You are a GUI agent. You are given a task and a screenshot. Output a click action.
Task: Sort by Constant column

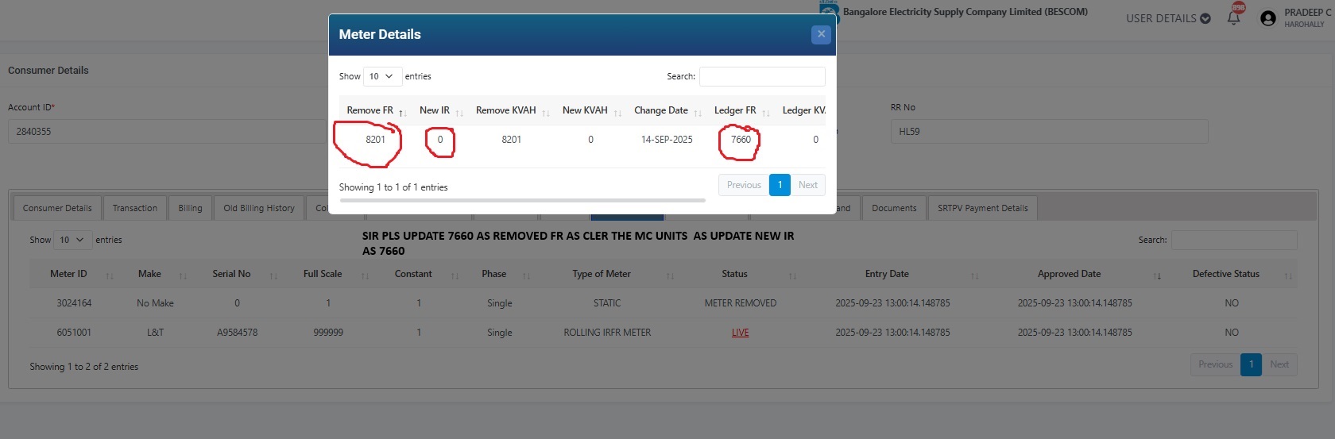(x=419, y=274)
